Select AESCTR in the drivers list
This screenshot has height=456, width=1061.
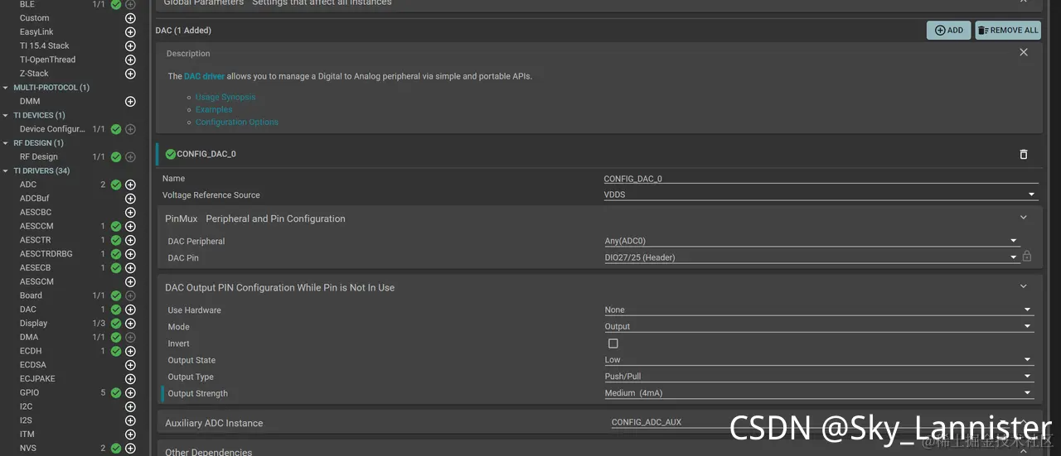coord(36,240)
